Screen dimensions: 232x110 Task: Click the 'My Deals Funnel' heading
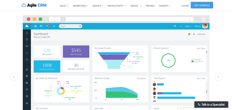click(x=103, y=48)
